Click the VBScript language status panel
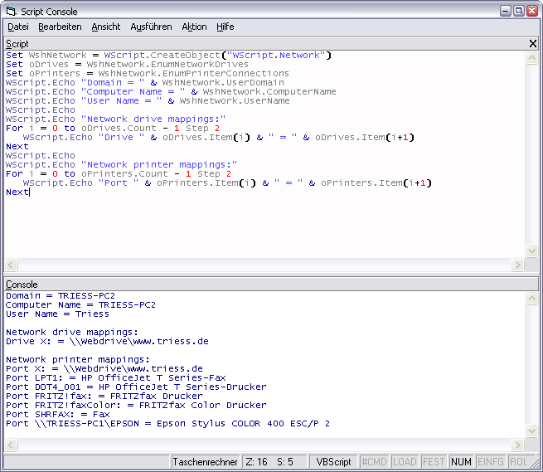This screenshot has height=472, width=543. click(333, 462)
